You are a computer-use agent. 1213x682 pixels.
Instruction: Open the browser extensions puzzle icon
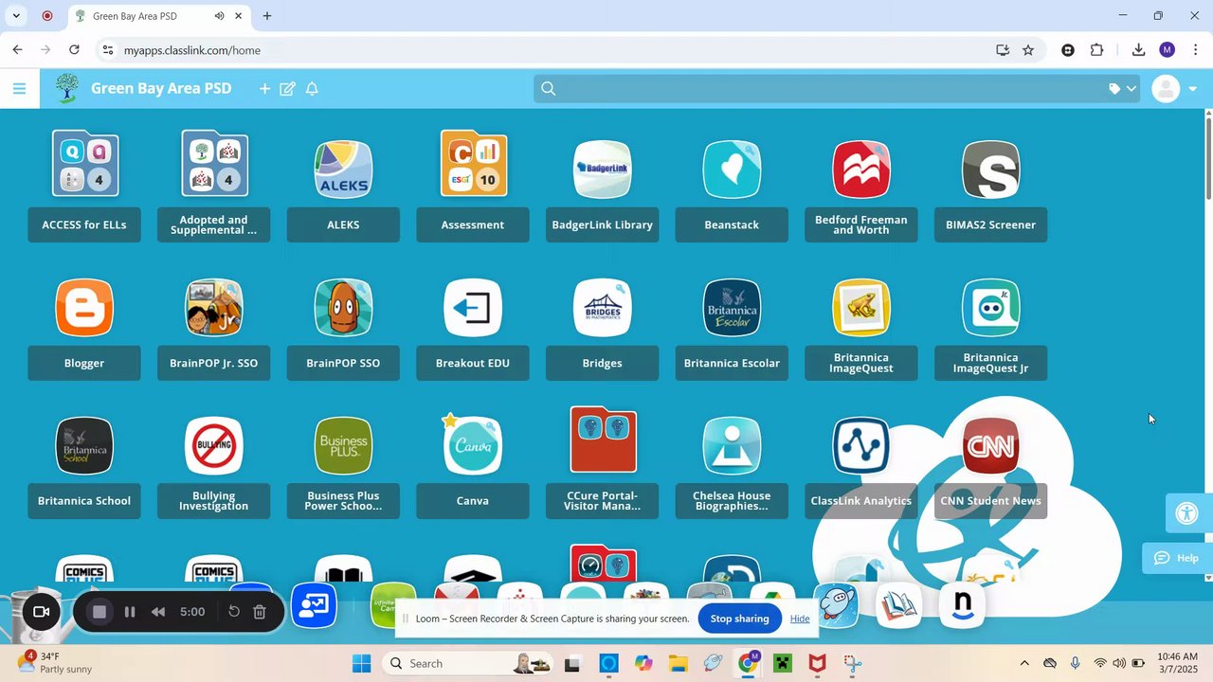(1096, 50)
